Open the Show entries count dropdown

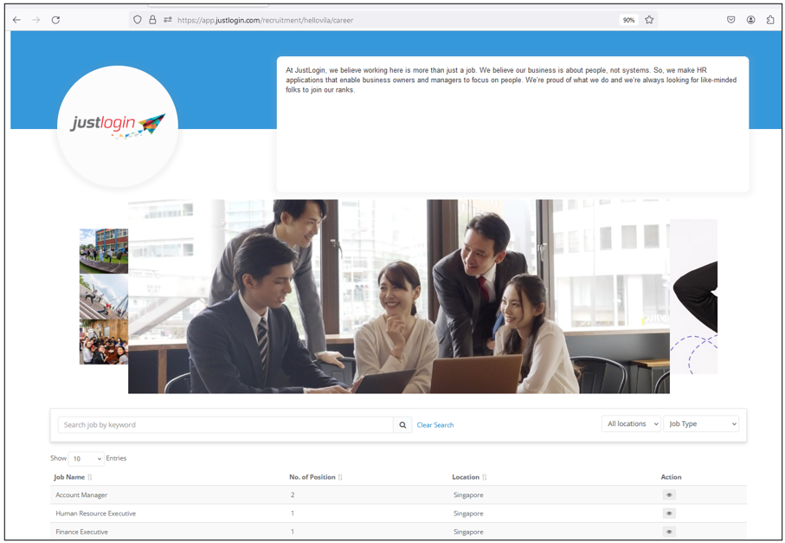coord(86,458)
